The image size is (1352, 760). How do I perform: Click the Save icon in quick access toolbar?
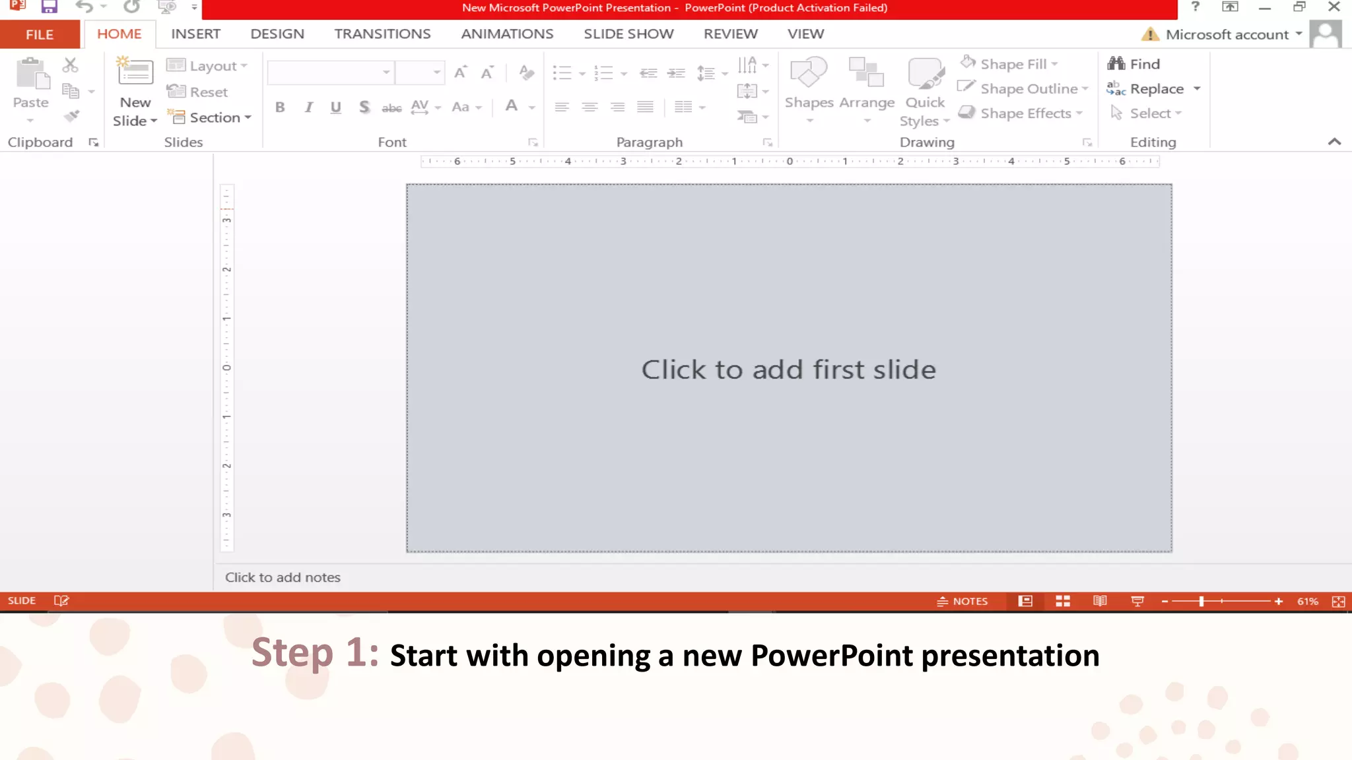point(49,7)
